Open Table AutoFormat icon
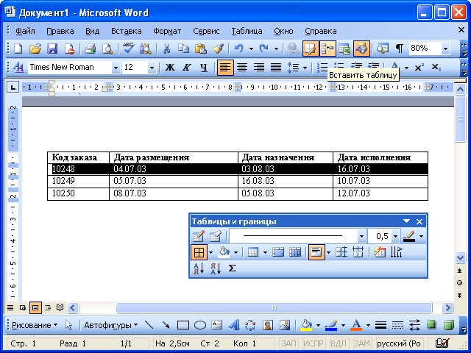The height and width of the screenshot is (353, 471). [380, 252]
